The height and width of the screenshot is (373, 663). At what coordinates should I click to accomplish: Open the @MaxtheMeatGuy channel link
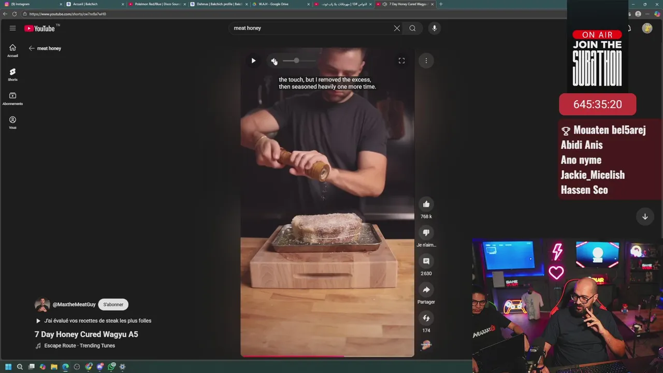[x=74, y=305]
